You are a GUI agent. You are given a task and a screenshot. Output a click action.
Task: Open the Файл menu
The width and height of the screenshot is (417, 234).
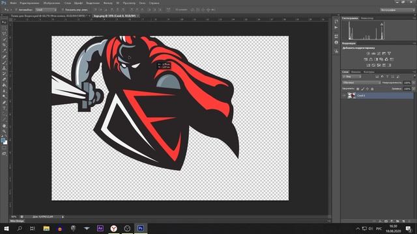13,3
